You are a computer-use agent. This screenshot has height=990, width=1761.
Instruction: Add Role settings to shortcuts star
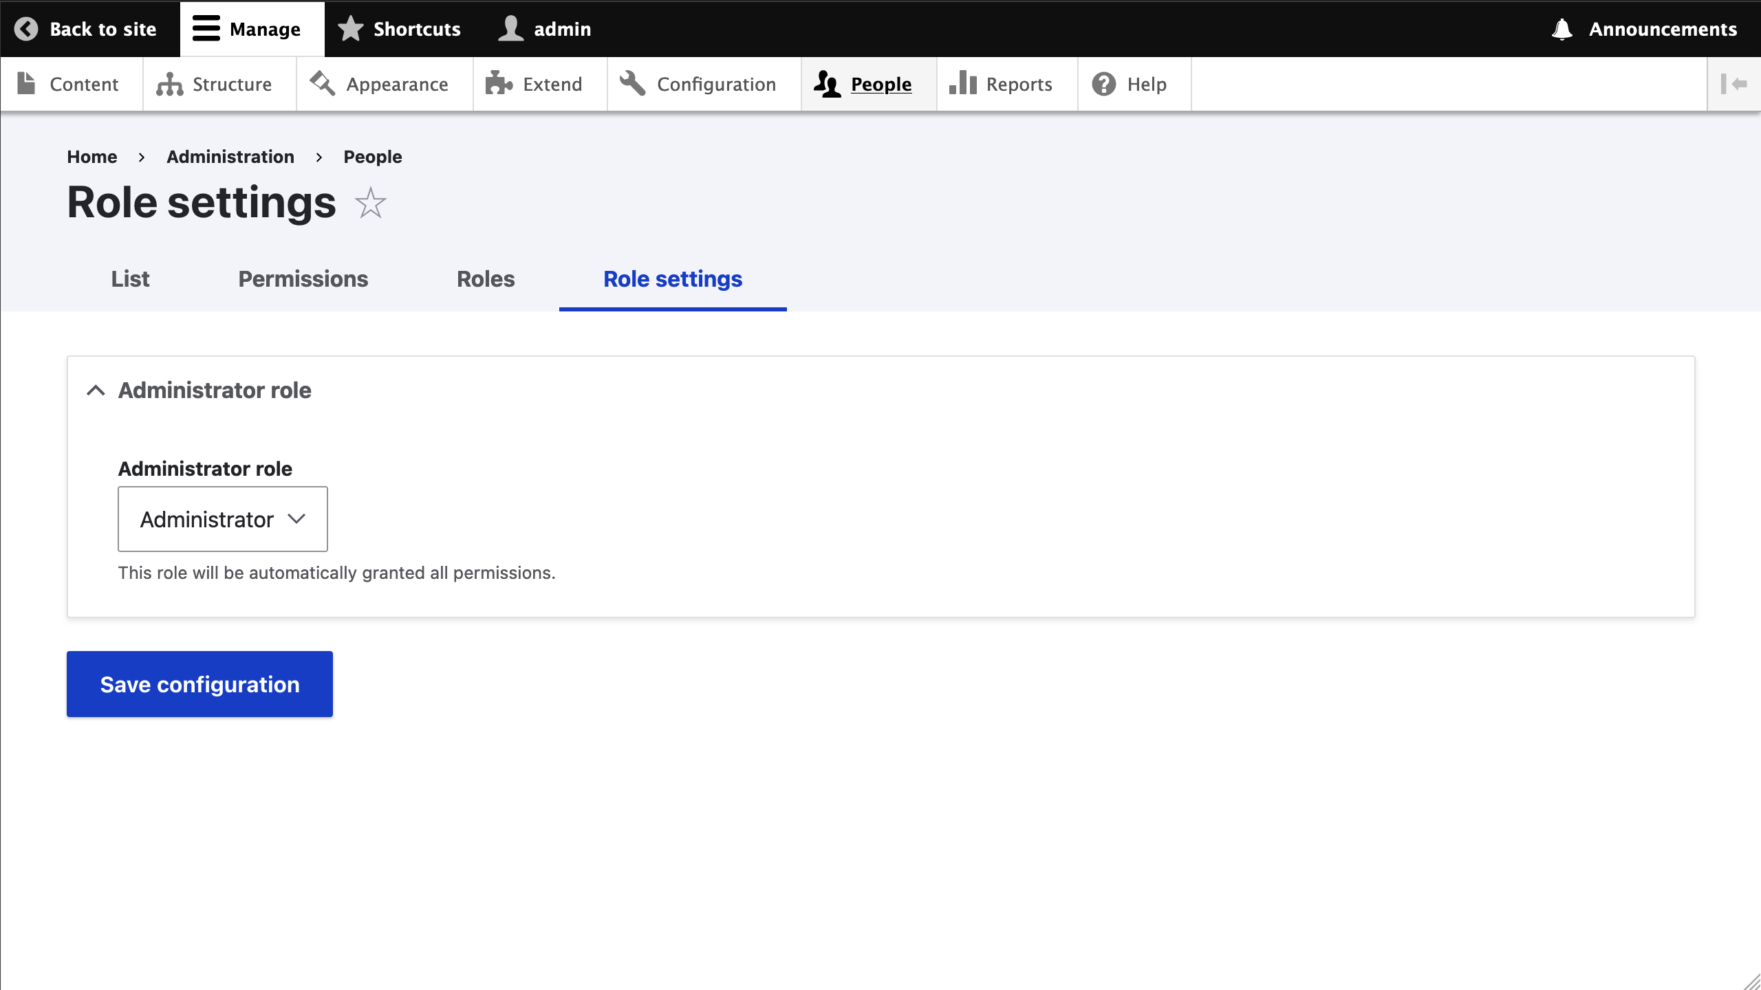[371, 203]
